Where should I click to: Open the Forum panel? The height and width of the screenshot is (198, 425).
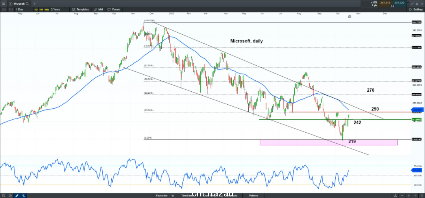click(113, 9)
